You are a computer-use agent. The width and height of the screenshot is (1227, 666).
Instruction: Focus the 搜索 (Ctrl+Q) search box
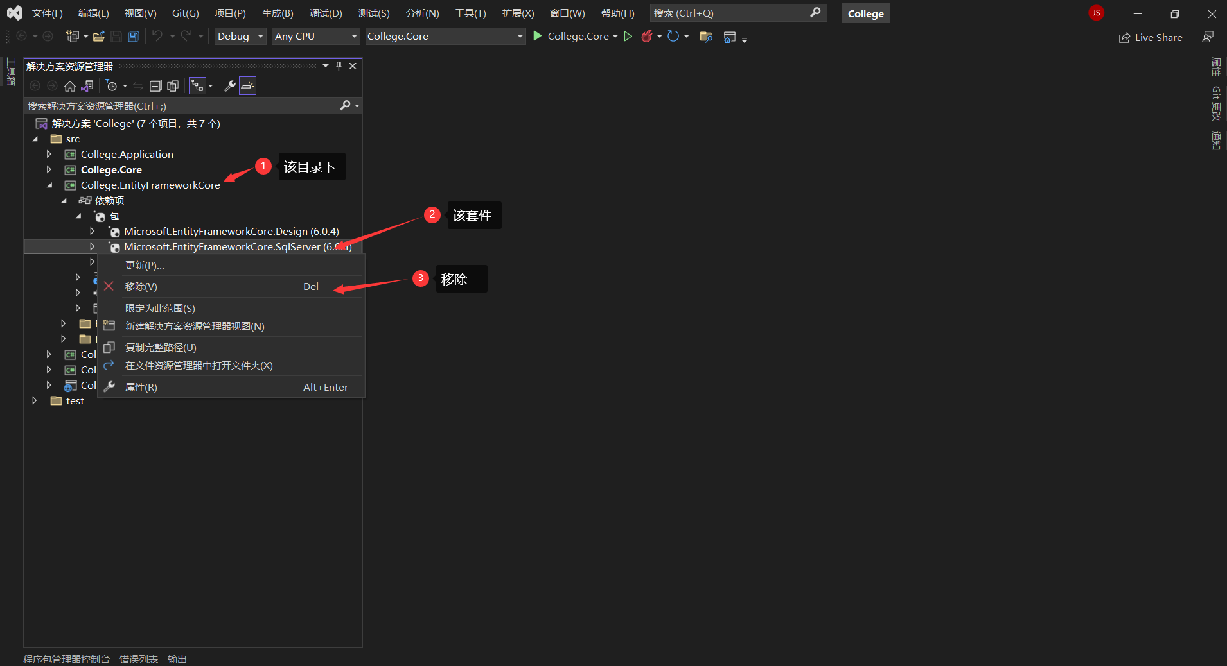point(738,13)
